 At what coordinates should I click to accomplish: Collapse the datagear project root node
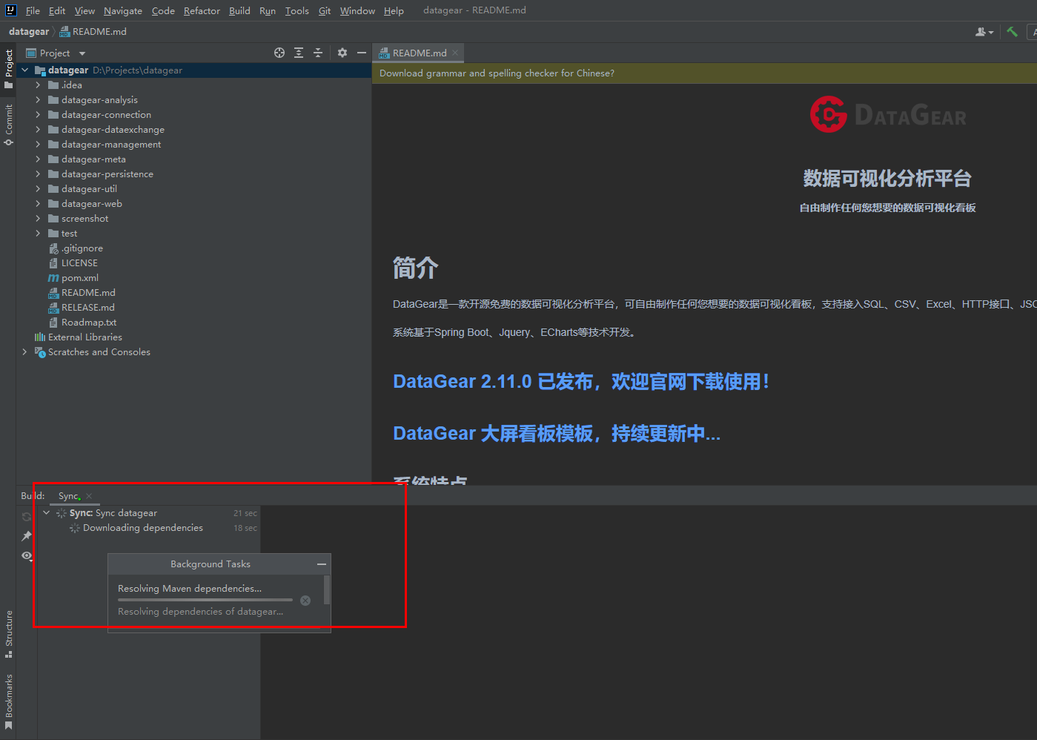coord(24,70)
